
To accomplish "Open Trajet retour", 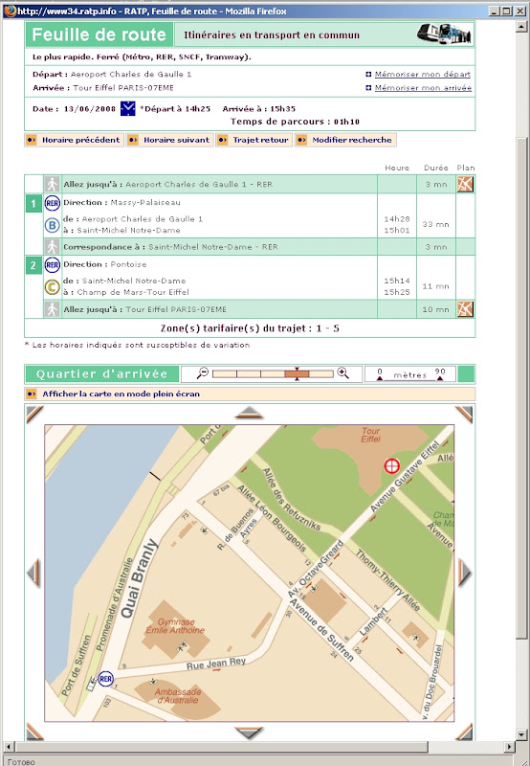I will click(254, 140).
